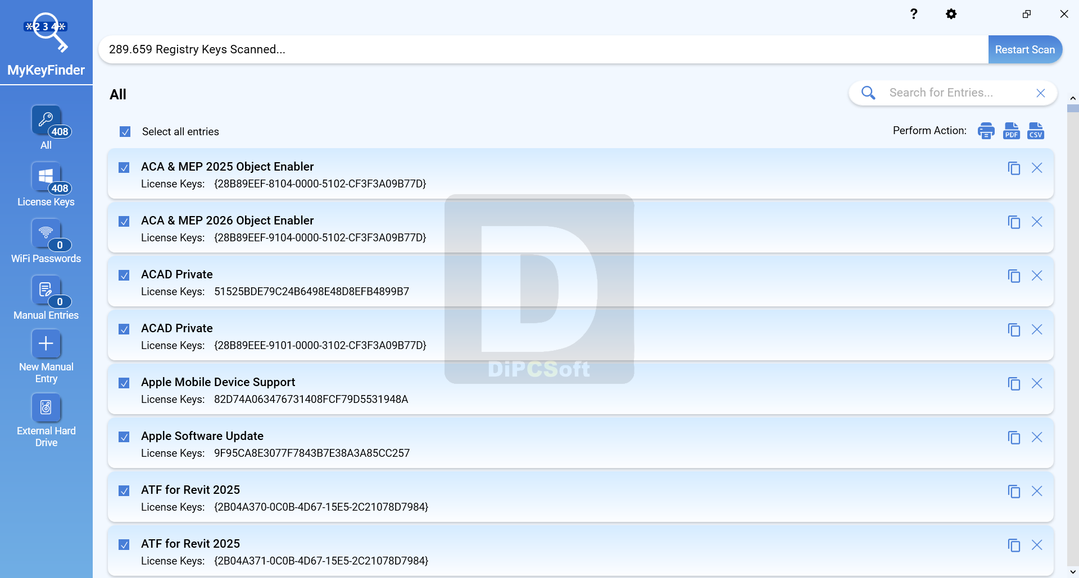Screen dimensions: 1079x578
Task: Create a New Manual Entry
Action: click(x=46, y=356)
